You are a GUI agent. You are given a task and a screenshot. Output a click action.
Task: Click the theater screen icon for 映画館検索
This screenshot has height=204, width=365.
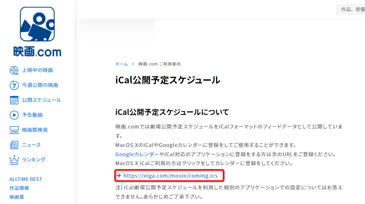click(14, 130)
